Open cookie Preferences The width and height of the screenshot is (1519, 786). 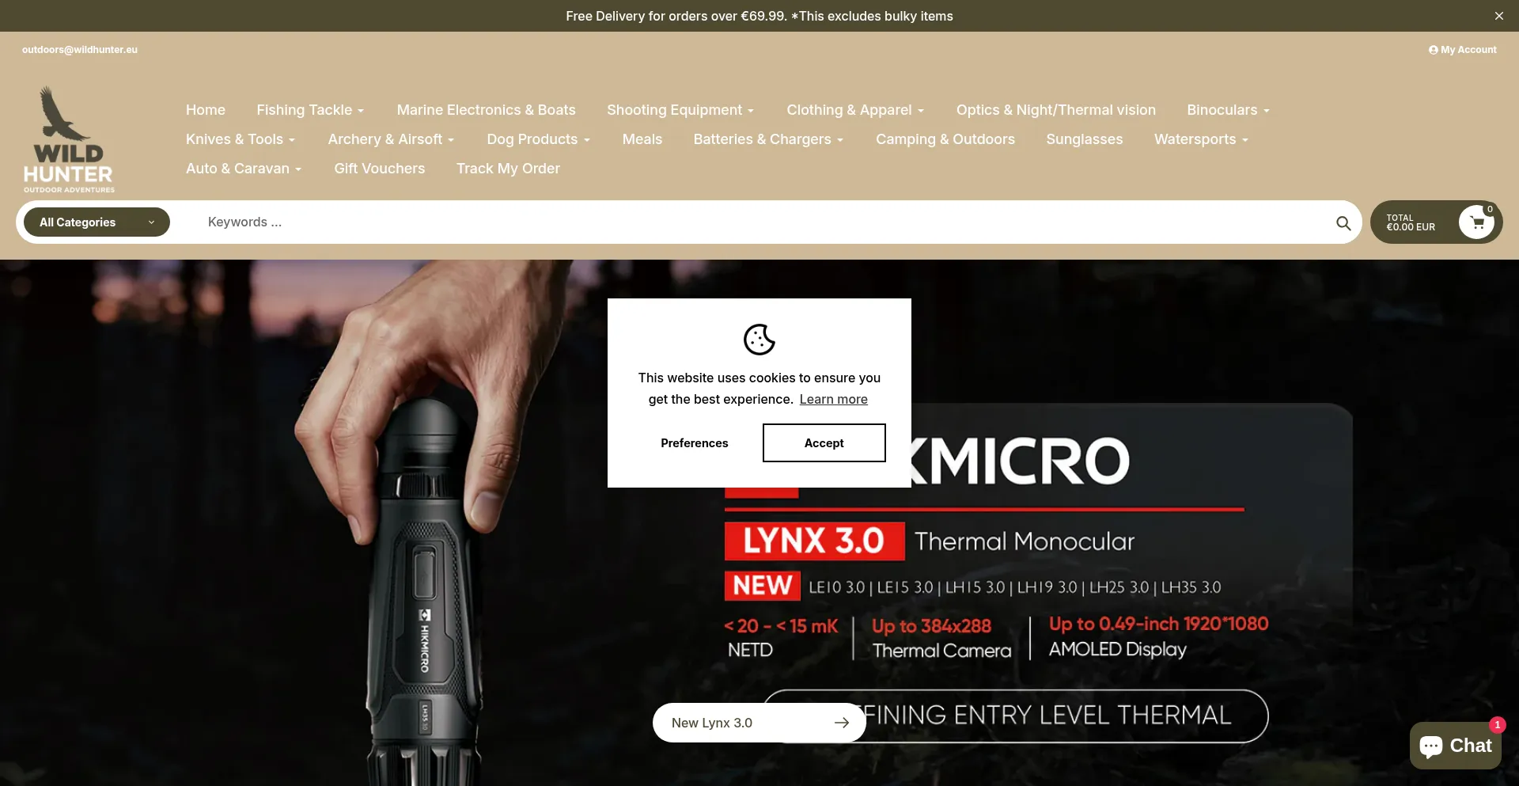[x=695, y=442]
